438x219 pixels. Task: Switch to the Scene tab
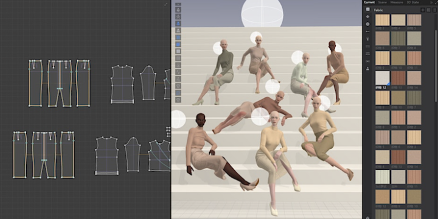coord(383,2)
